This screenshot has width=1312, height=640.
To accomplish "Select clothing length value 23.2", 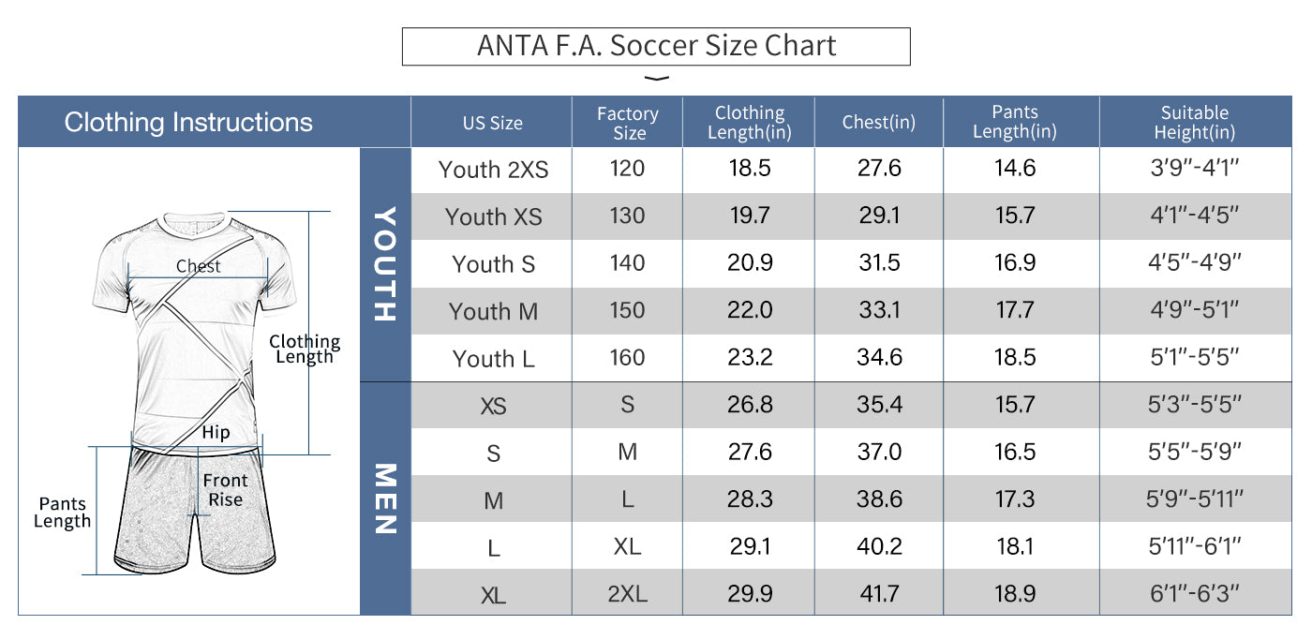I will [x=750, y=358].
